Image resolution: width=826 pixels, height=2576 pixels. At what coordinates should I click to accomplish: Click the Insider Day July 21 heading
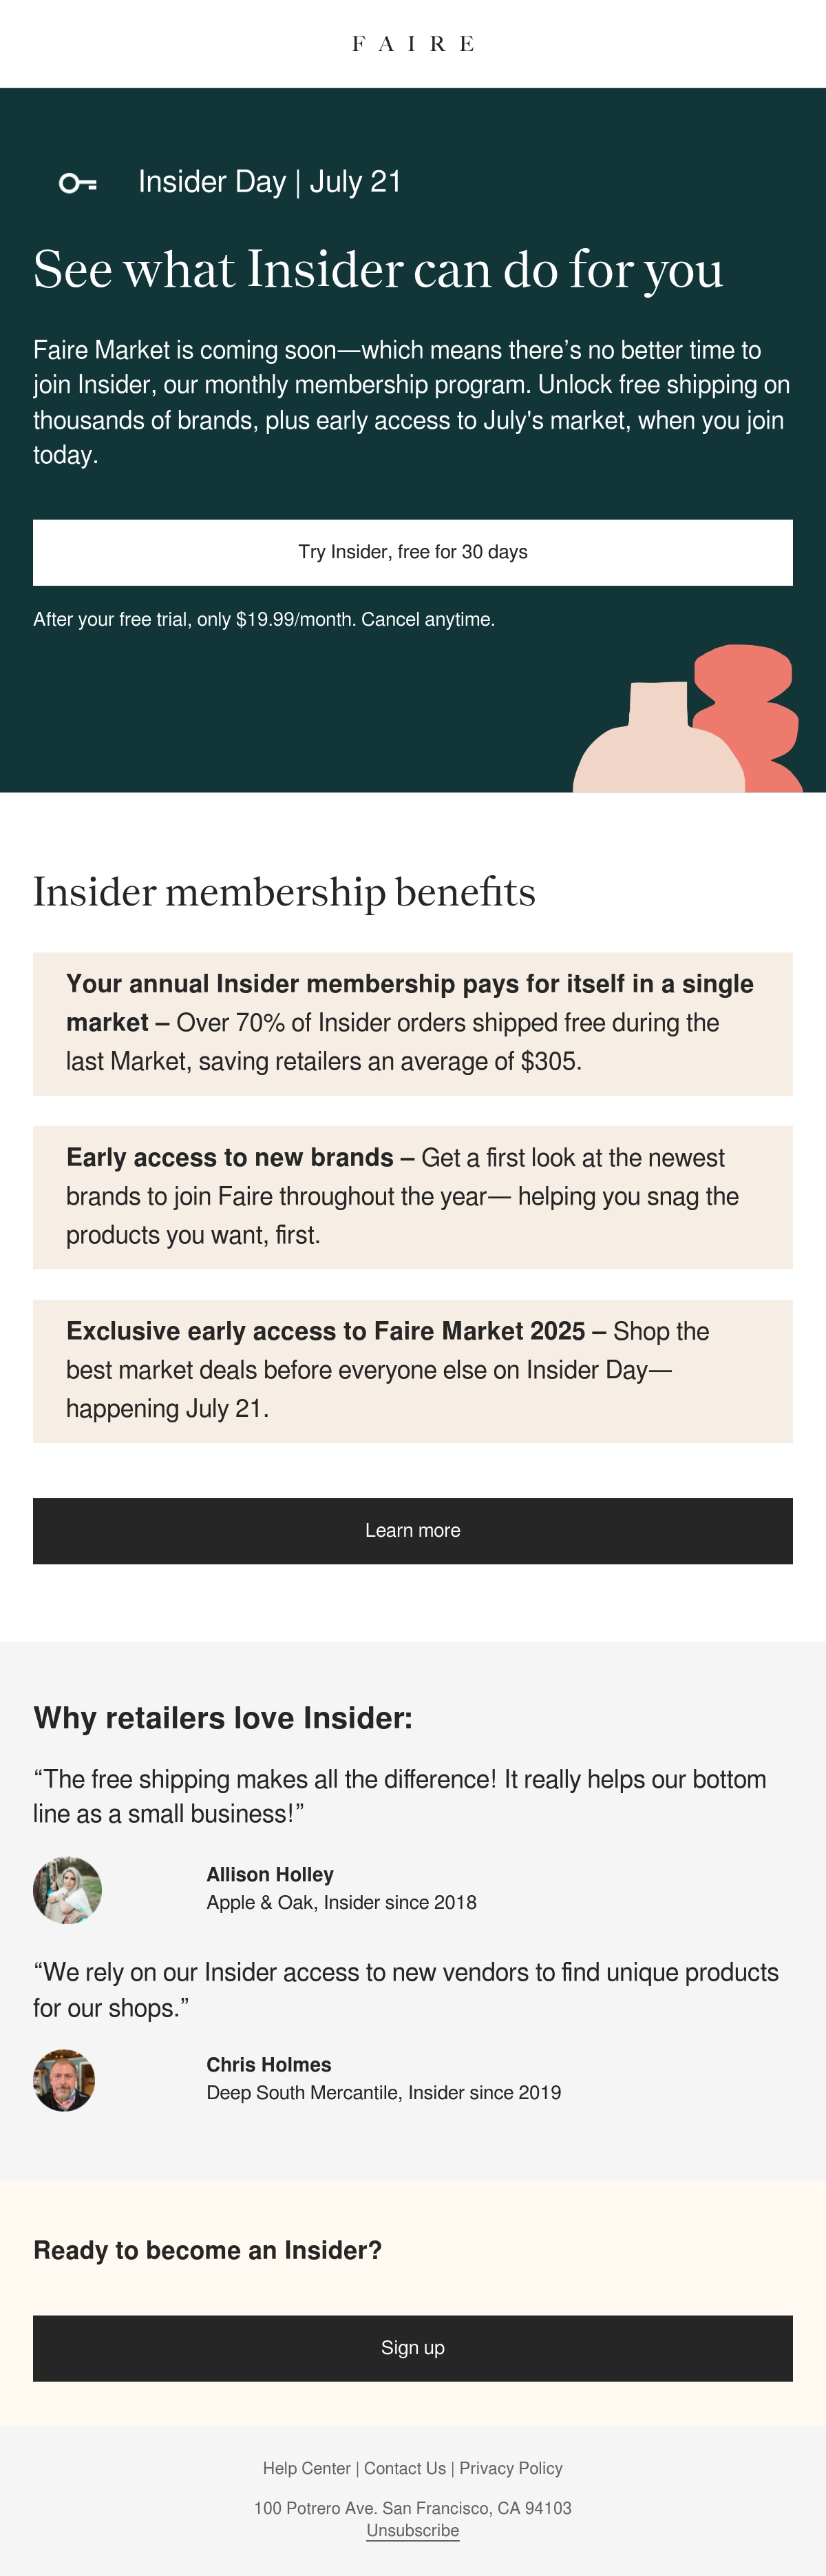point(270,182)
